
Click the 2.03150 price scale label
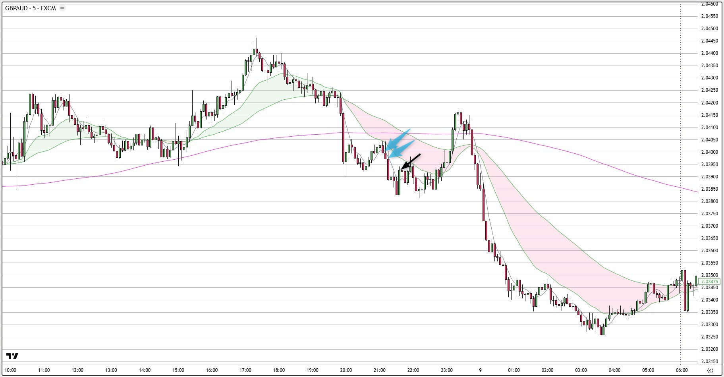[x=709, y=362]
